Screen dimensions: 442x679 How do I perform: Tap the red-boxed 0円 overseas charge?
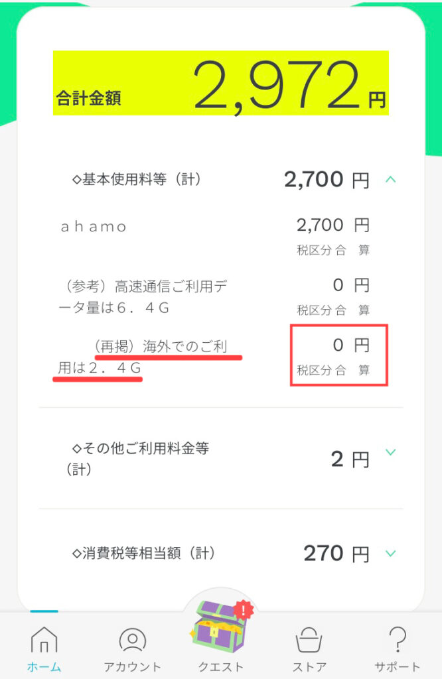(x=339, y=355)
